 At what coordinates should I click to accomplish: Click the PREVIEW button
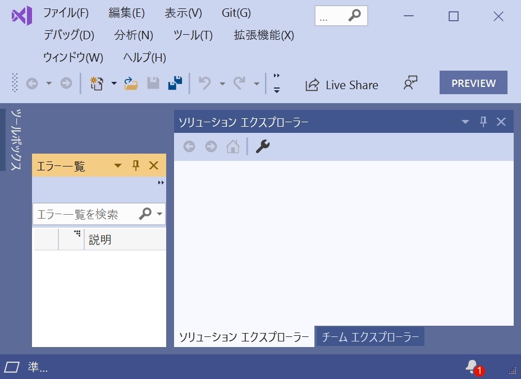click(x=473, y=82)
